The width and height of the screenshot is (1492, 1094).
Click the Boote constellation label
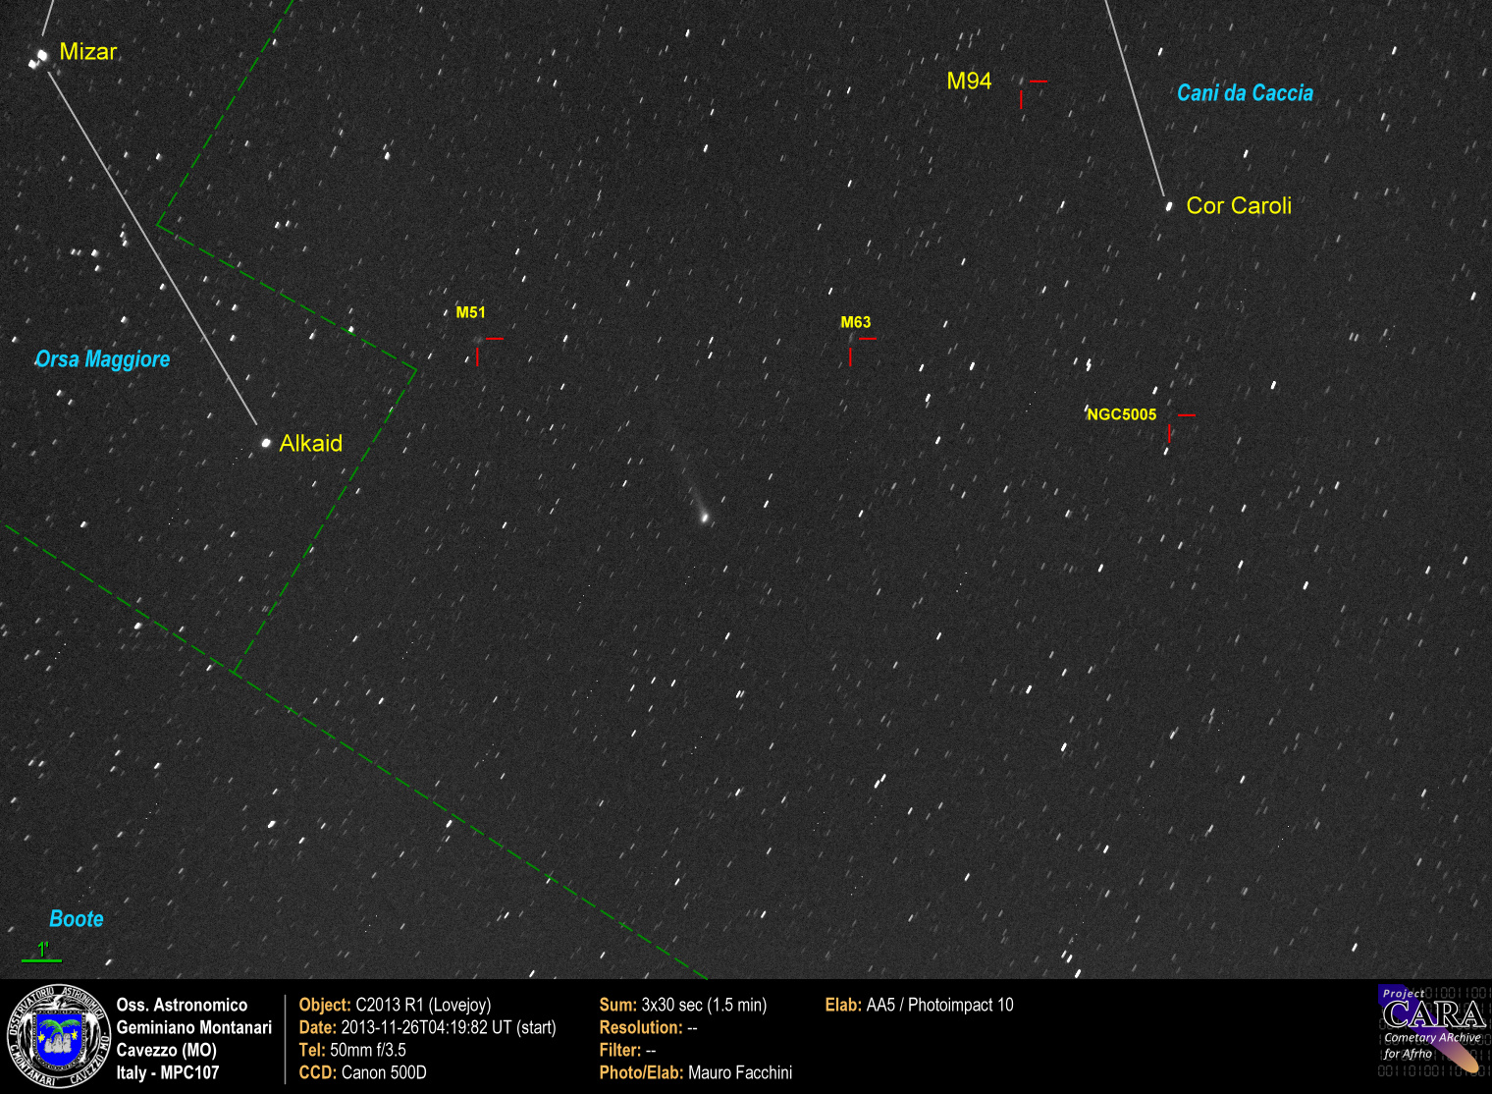click(x=77, y=919)
